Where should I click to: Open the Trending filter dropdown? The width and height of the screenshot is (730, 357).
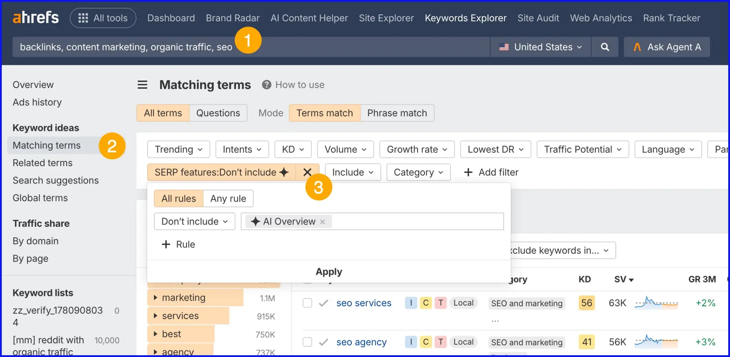click(178, 149)
